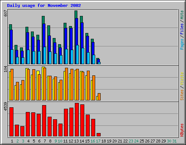Image resolution: width=186 pixels, height=145 pixels.
Task: Select the day 17 label on the axis
Action: click(x=98, y=141)
